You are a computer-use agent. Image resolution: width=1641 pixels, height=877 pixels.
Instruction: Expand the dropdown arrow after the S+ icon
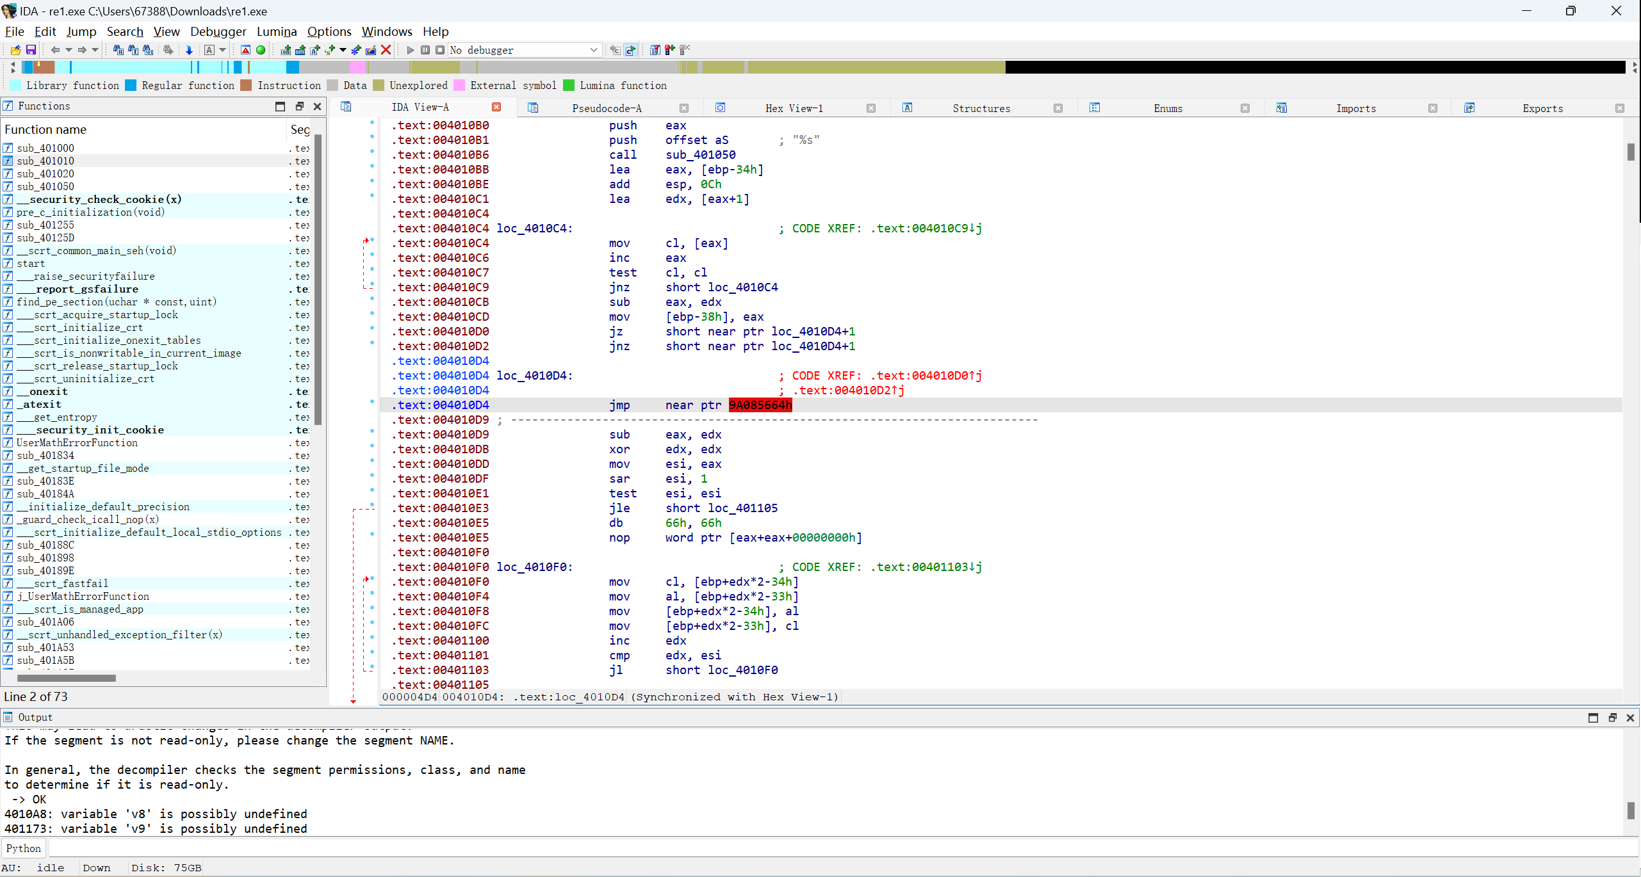click(x=343, y=50)
